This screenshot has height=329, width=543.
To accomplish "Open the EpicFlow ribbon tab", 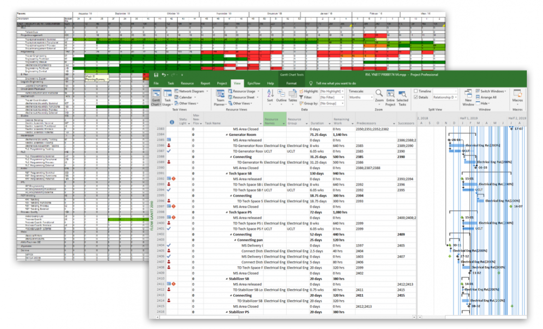I will 254,84.
